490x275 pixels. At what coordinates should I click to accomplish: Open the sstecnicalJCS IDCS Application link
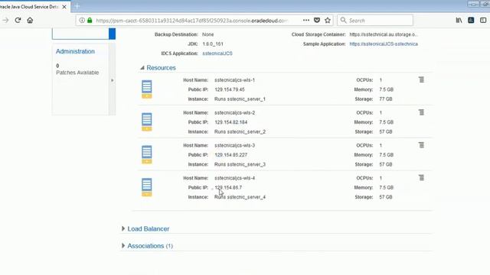pyautogui.click(x=217, y=53)
